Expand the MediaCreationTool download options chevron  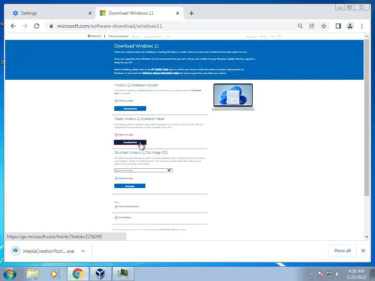point(83,251)
